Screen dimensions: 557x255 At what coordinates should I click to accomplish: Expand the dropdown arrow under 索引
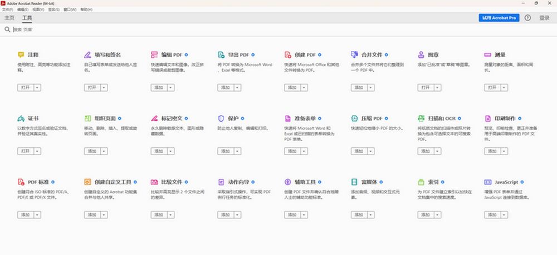tap(438, 214)
